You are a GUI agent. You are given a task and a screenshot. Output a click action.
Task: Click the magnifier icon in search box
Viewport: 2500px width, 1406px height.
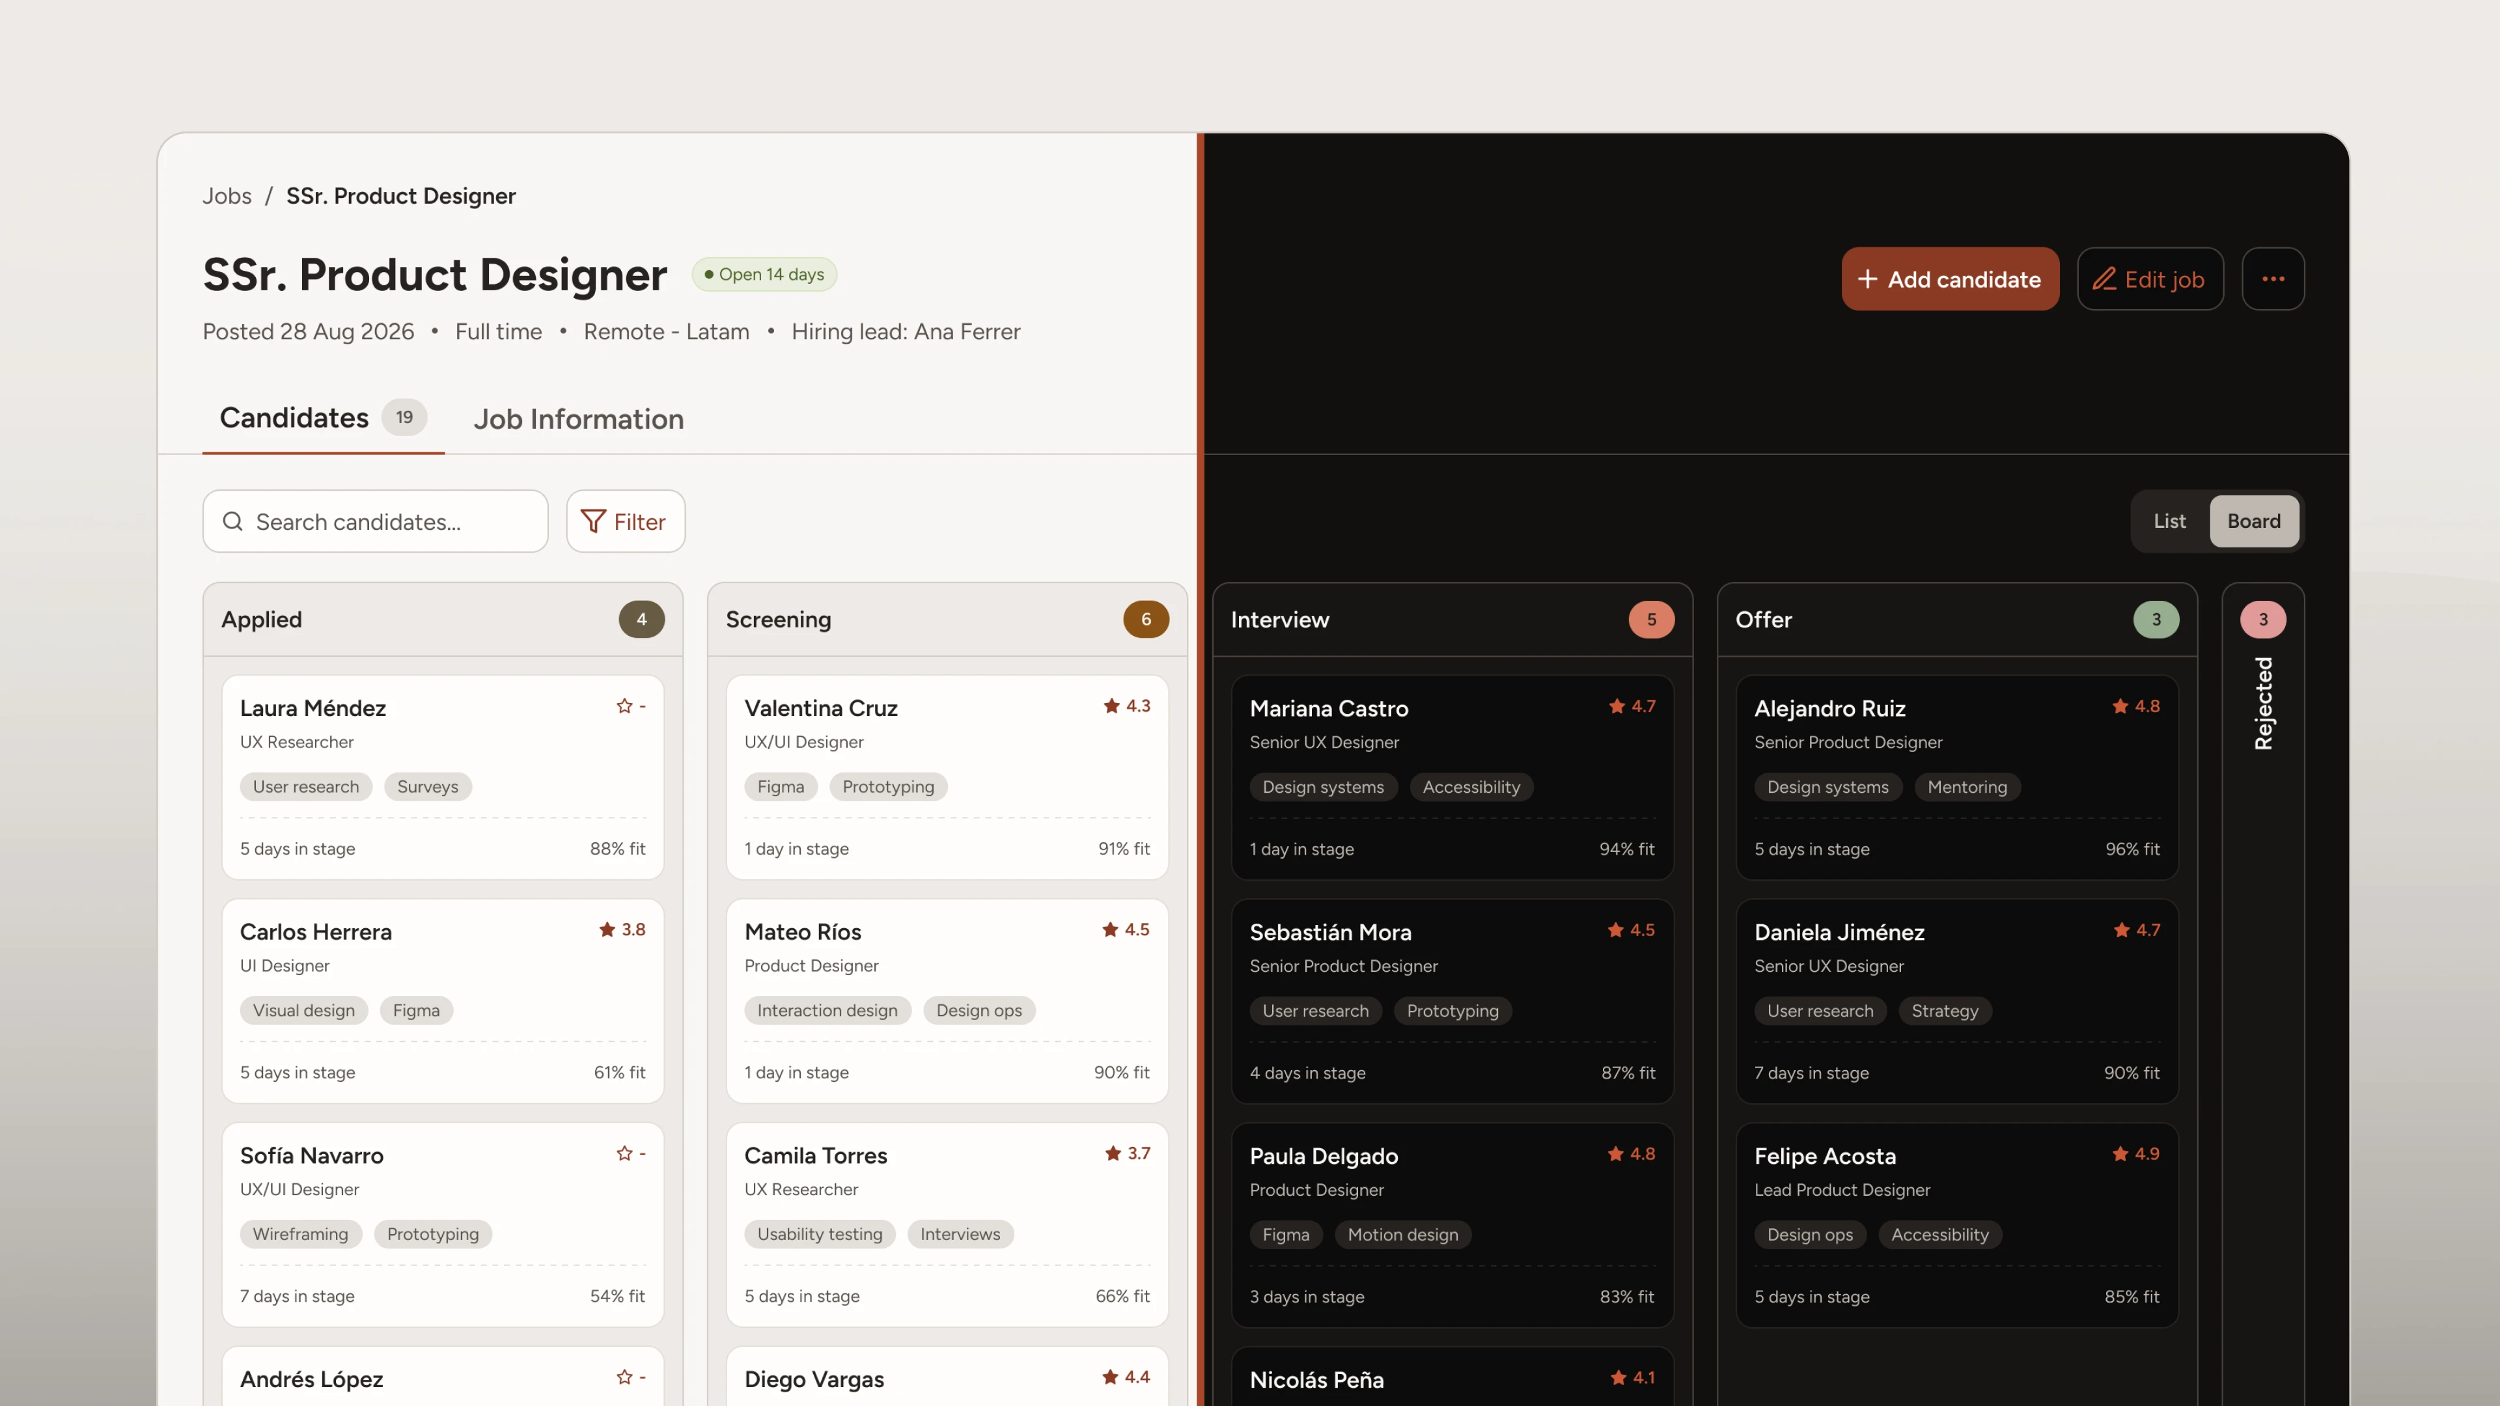click(x=233, y=521)
